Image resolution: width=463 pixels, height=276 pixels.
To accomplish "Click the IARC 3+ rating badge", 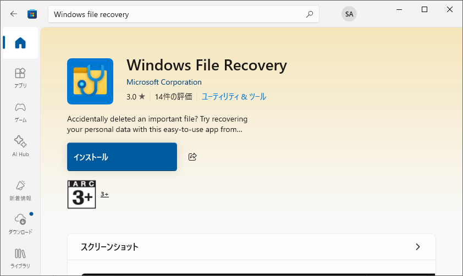I will coord(81,194).
